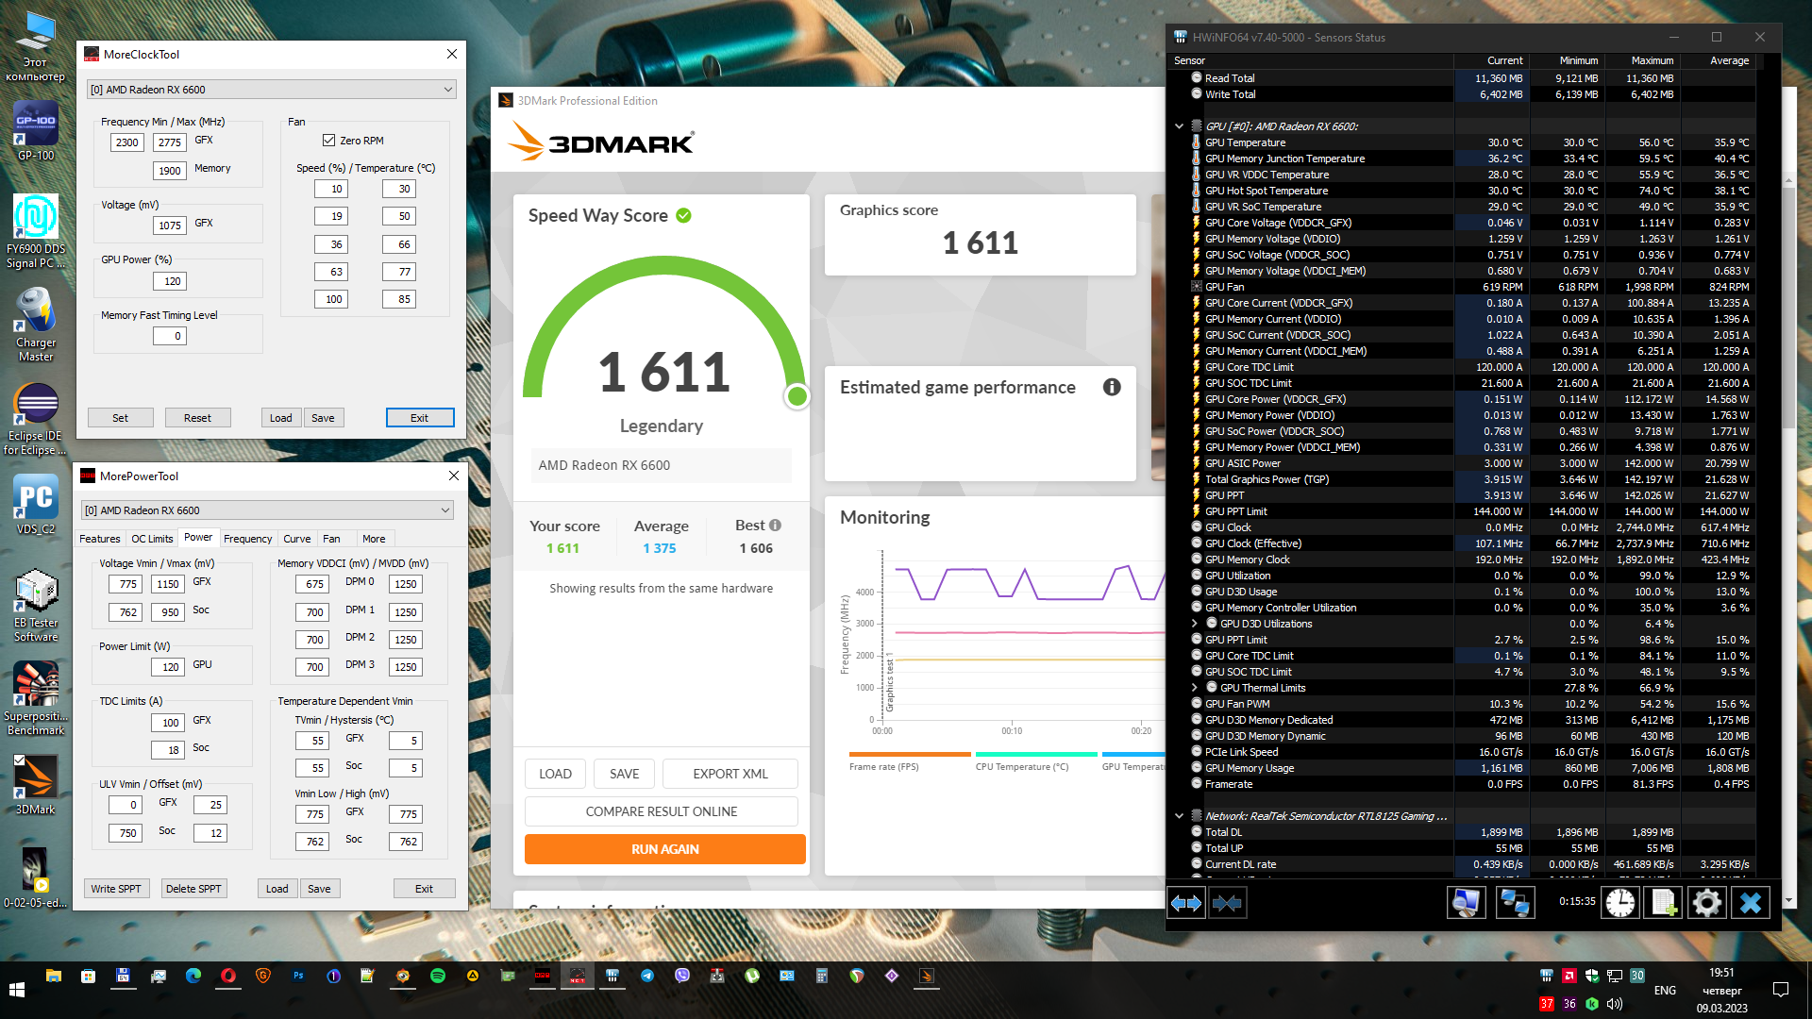Expand the GPU D3D Utilizations sensor row
1812x1019 pixels.
coord(1195,624)
